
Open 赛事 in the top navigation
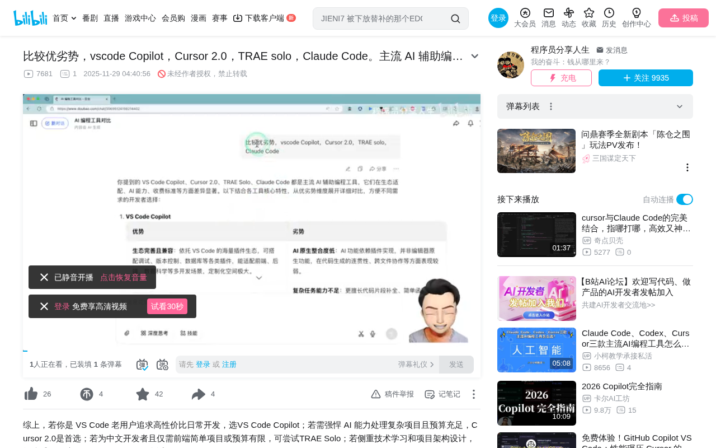(x=220, y=18)
